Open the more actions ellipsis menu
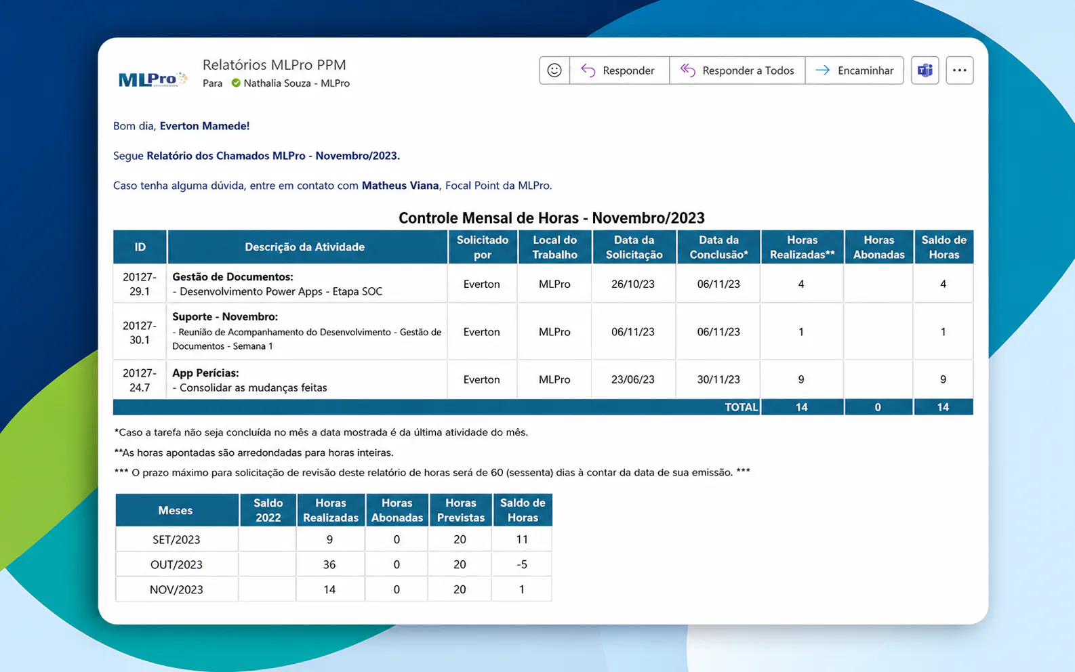Viewport: 1075px width, 672px height. (959, 70)
